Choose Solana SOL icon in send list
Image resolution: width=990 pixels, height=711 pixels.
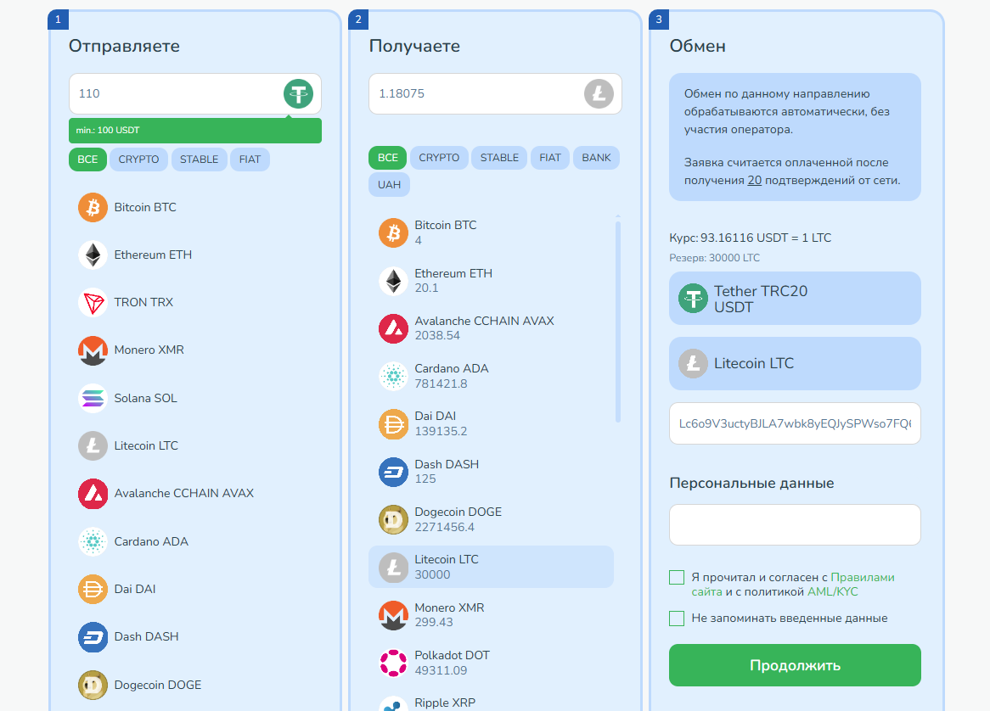point(93,398)
